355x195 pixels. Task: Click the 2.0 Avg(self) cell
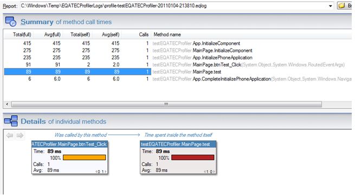click(116, 64)
